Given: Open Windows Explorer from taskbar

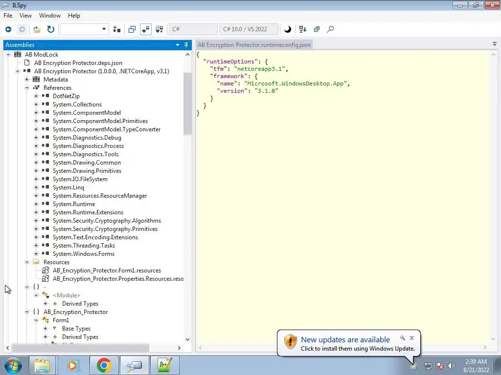Looking at the screenshot, I should (42, 365).
